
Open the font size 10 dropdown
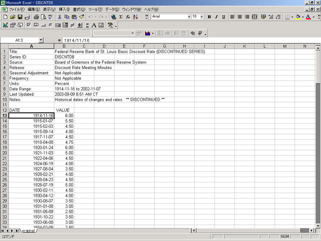202,17
